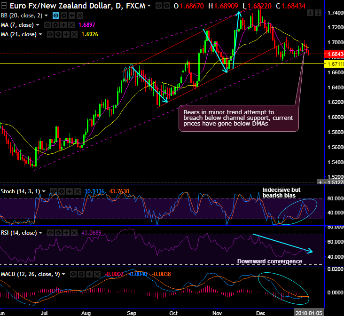Remove MACD indicator with X icon
The width and height of the screenshot is (344, 316).
pos(97,274)
